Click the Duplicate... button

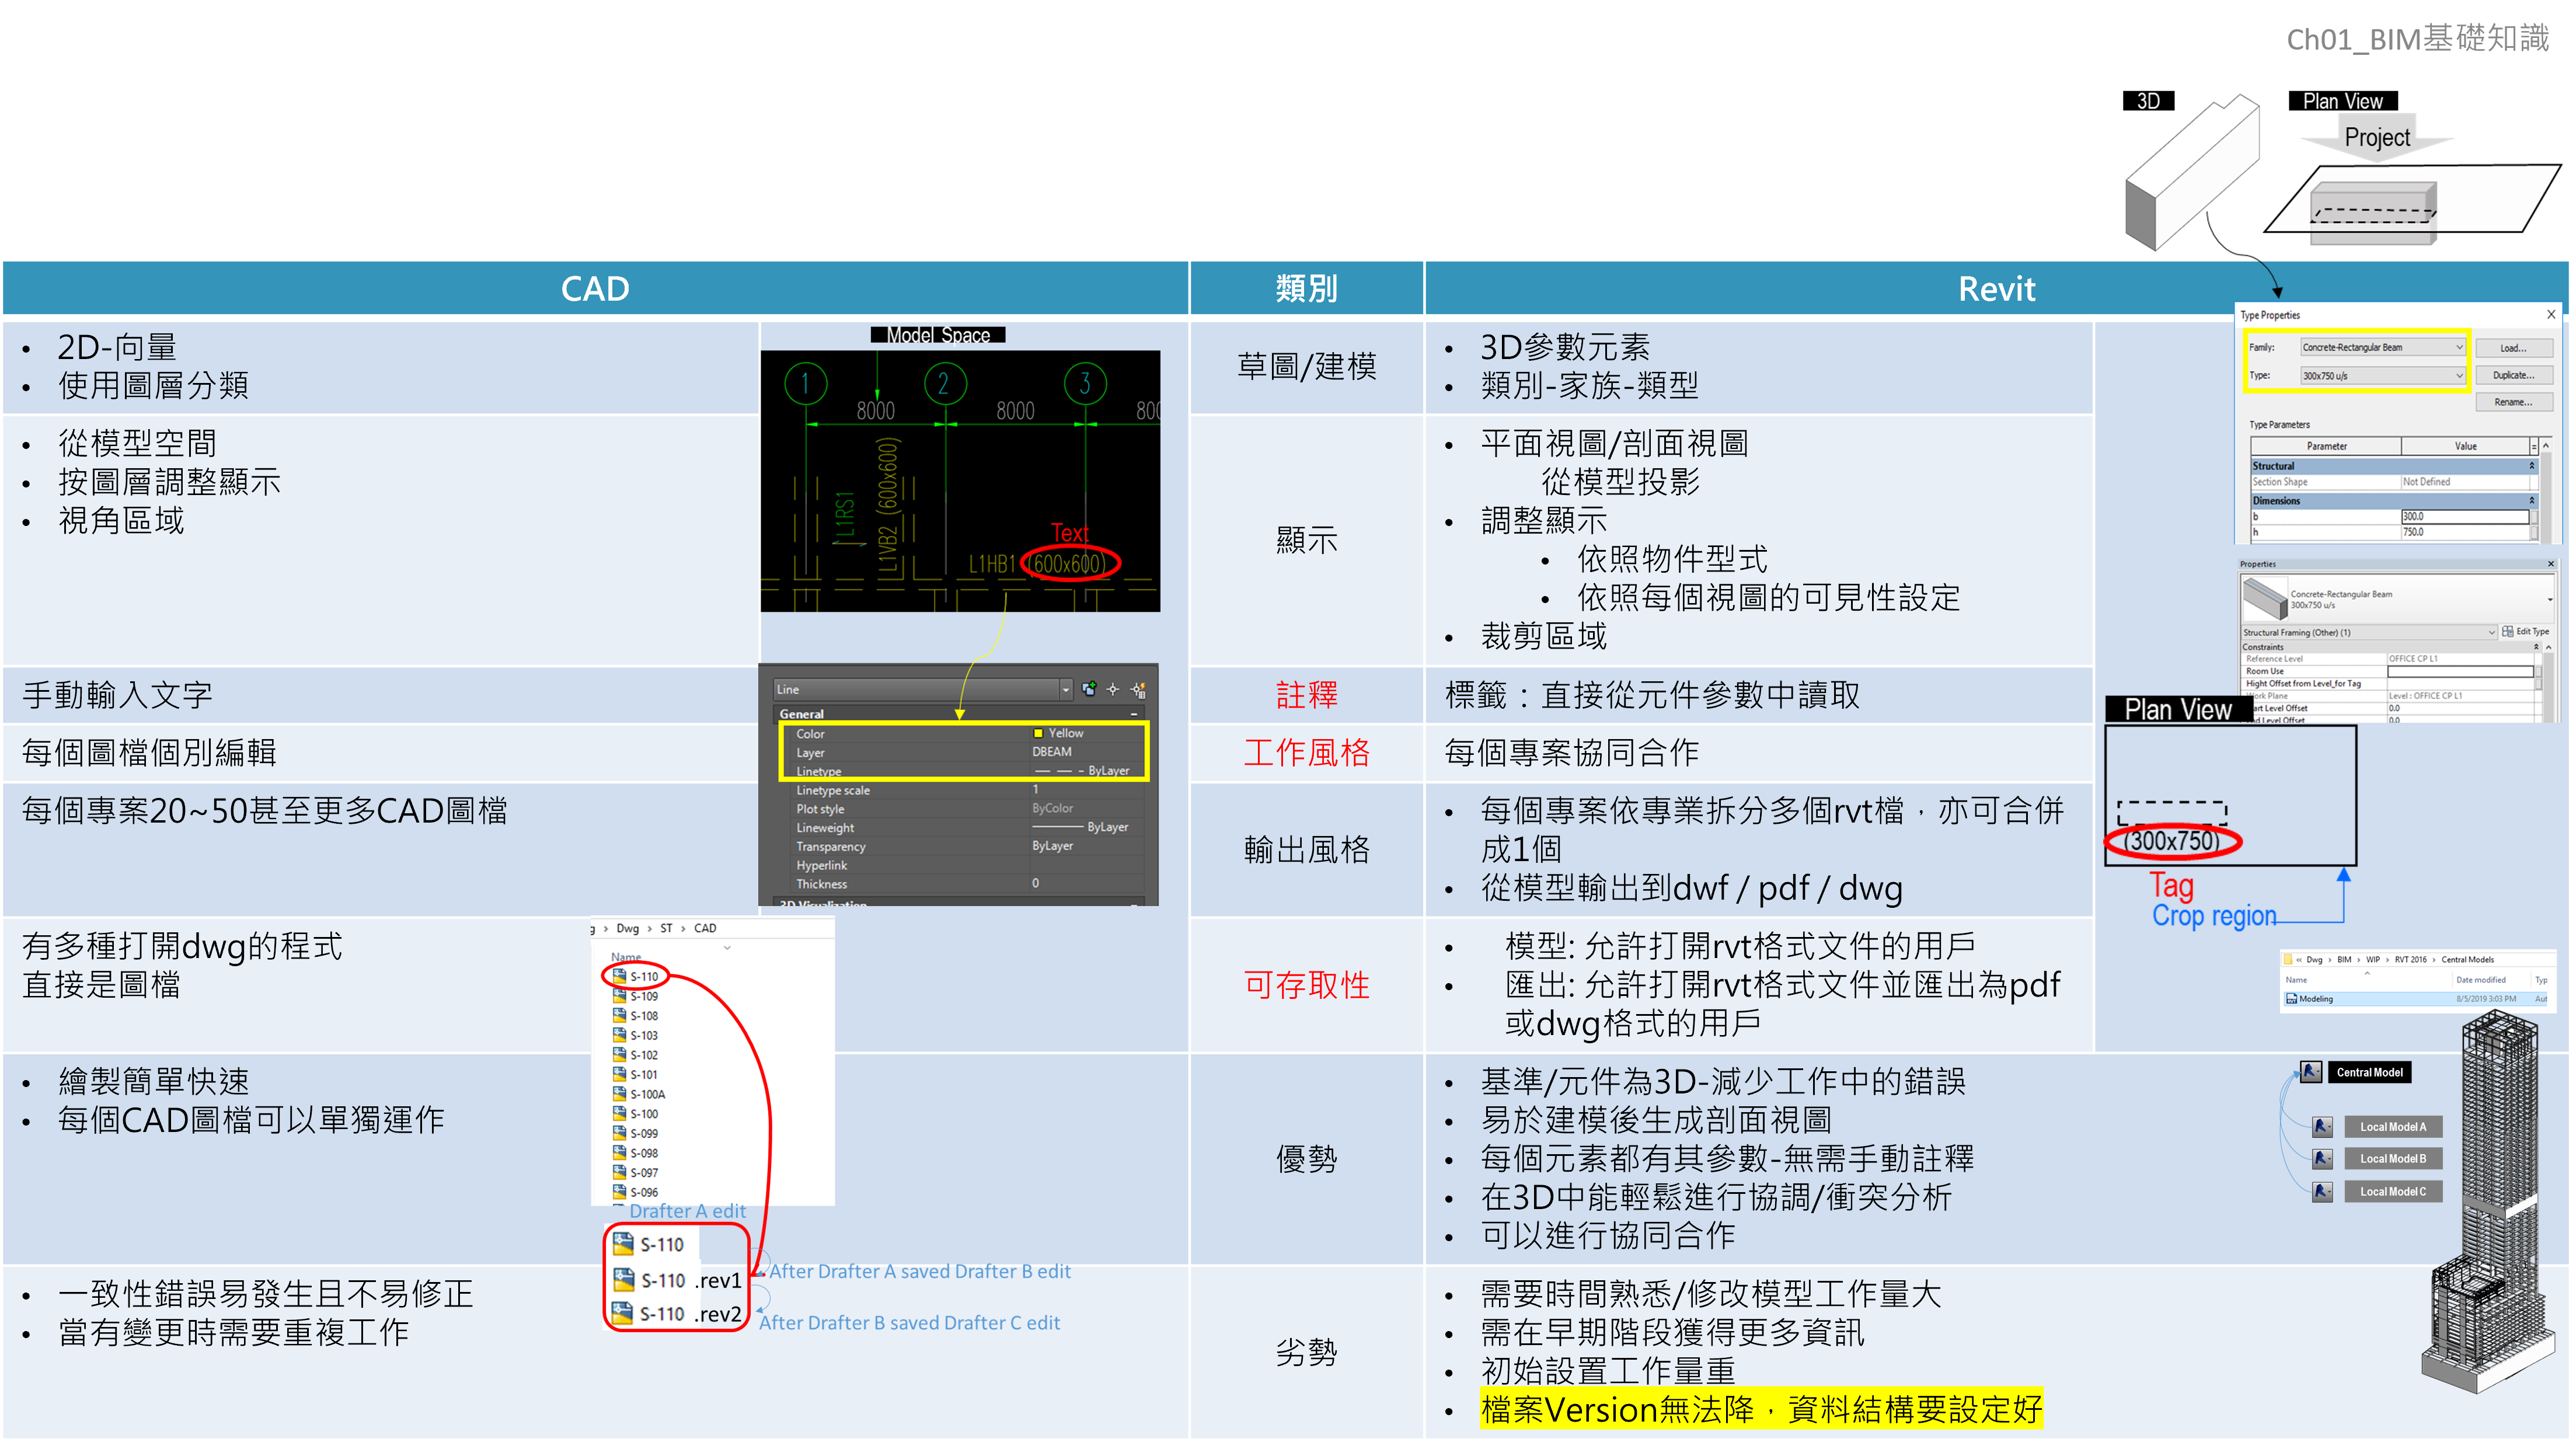pyautogui.click(x=2514, y=375)
